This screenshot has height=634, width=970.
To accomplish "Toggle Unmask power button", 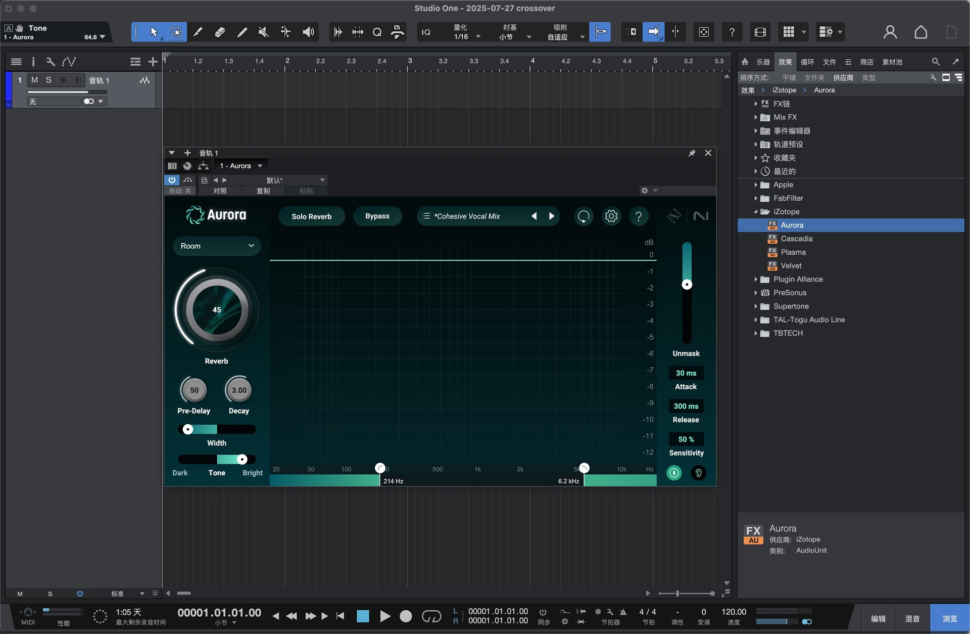I will click(x=674, y=473).
